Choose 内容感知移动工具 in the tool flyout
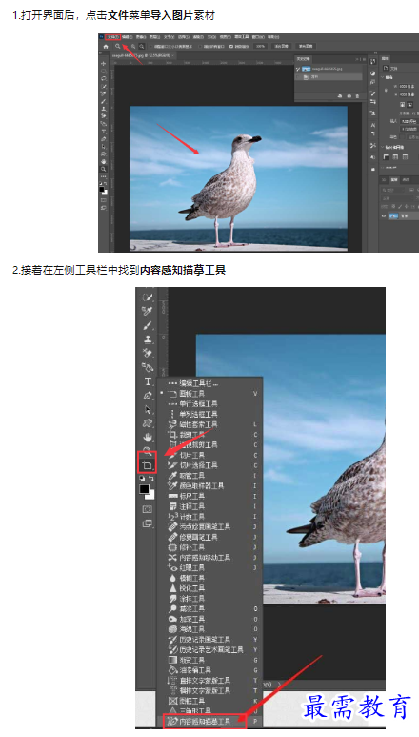The height and width of the screenshot is (737, 419). tap(199, 558)
